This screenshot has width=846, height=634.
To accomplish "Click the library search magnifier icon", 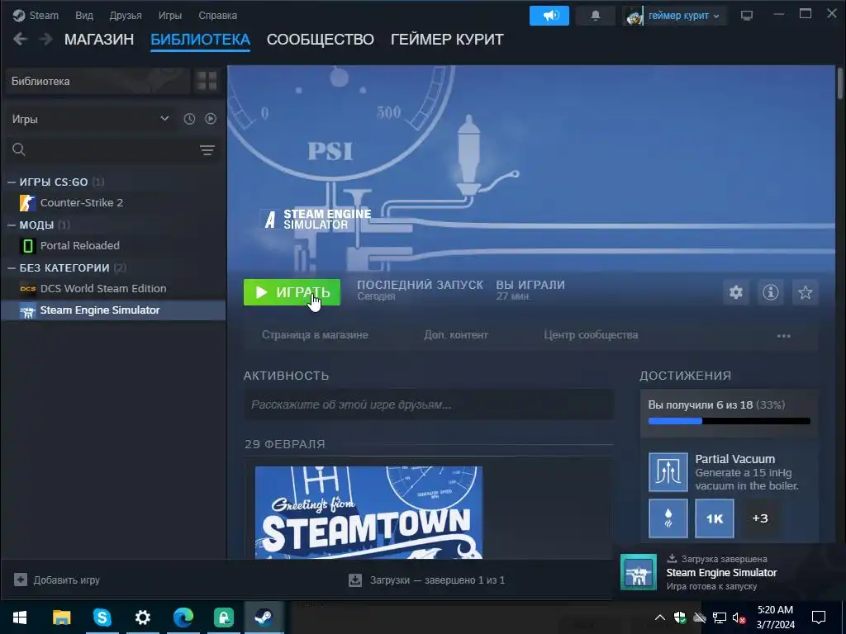I will 19,149.
